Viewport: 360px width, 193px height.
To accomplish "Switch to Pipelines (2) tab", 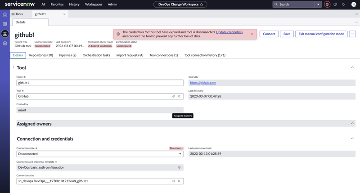I will (68, 55).
